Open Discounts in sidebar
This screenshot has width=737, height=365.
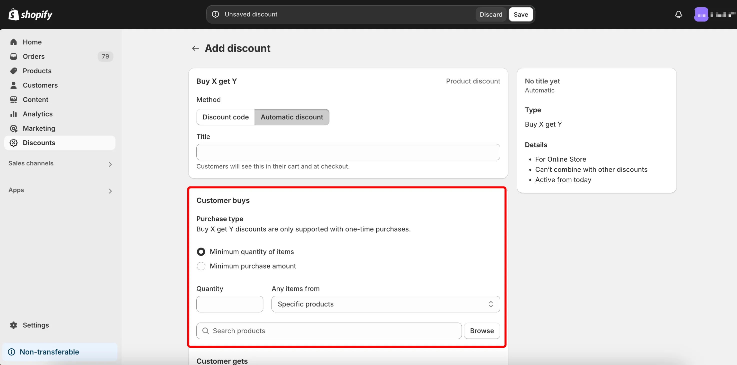[x=60, y=142]
